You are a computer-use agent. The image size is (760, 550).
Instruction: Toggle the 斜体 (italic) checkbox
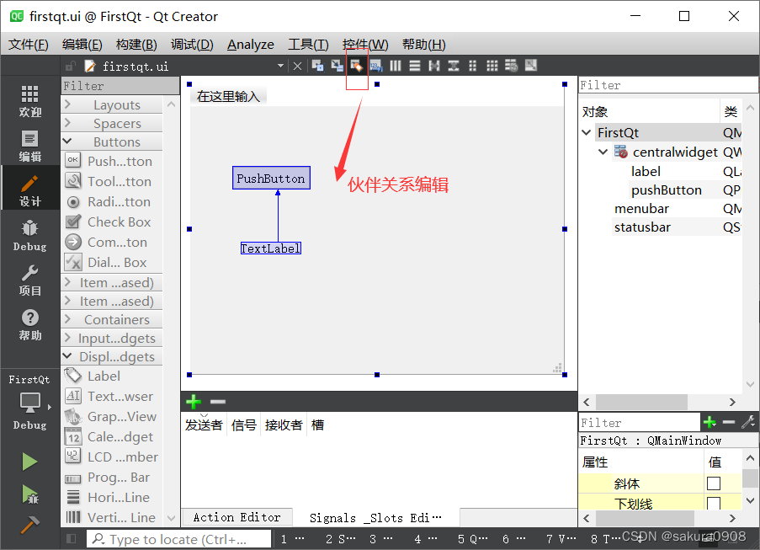pyautogui.click(x=714, y=483)
